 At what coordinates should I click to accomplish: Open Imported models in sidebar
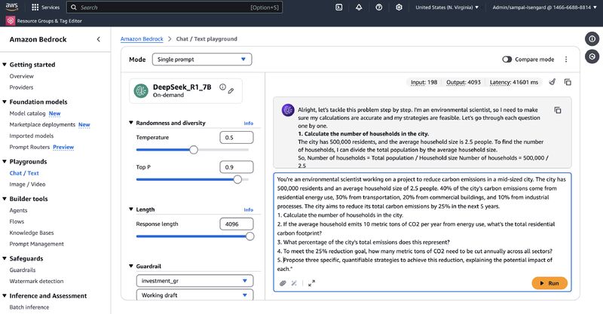click(32, 136)
